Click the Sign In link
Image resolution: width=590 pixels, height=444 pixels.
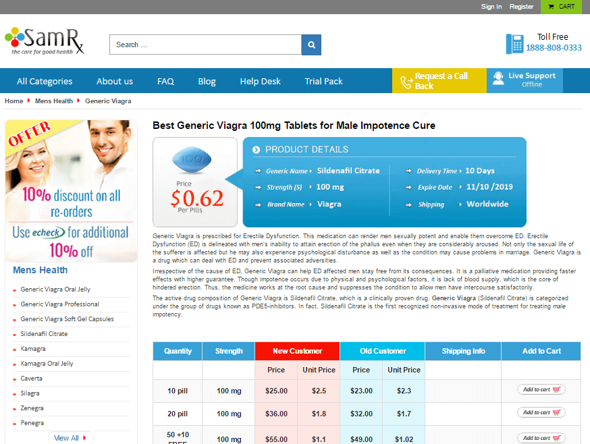tap(491, 7)
